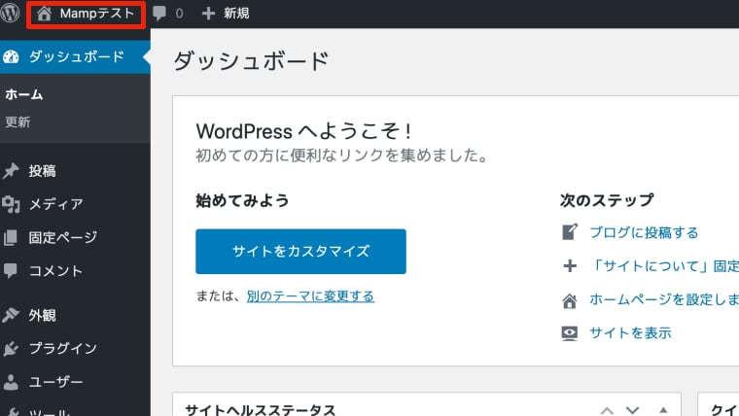Open the メディア menu

pos(55,204)
